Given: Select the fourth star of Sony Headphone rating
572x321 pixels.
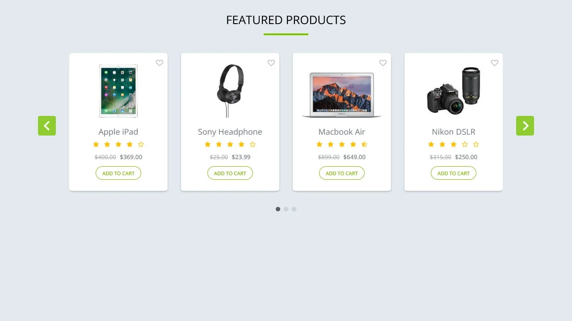Looking at the screenshot, I should click(241, 144).
